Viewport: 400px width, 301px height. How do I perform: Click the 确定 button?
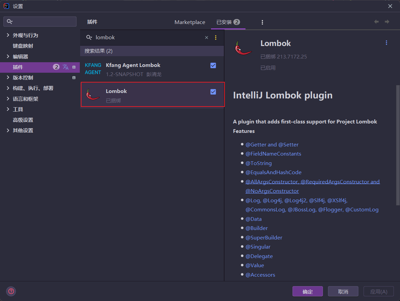pyautogui.click(x=307, y=291)
